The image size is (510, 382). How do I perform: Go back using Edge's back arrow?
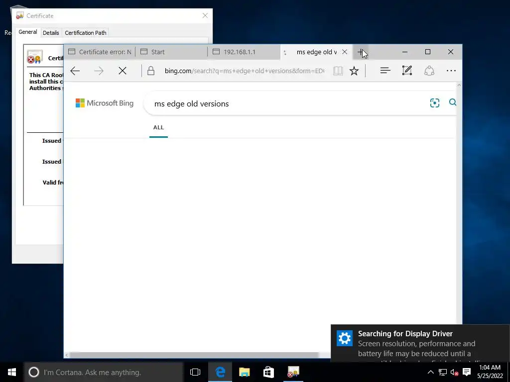click(75, 71)
